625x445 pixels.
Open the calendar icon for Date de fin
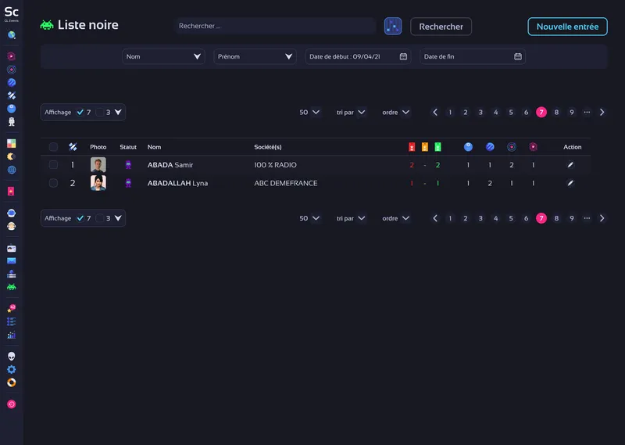tap(518, 56)
